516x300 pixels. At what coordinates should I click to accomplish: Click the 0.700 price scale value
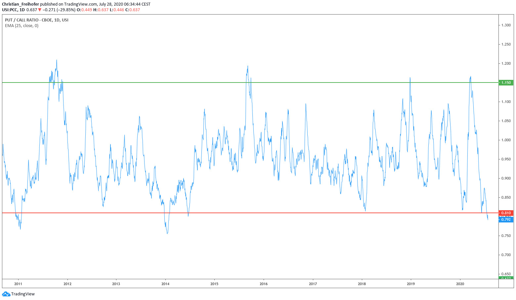coord(506,255)
